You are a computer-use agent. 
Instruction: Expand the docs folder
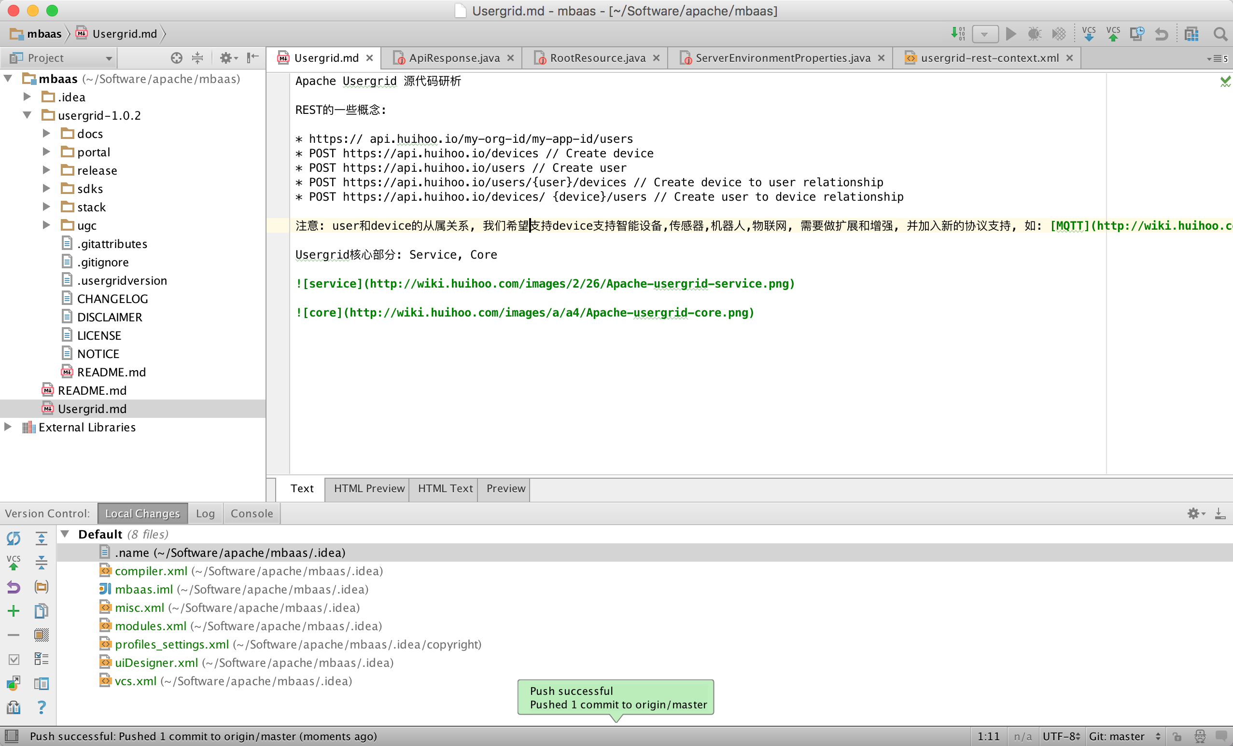46,134
